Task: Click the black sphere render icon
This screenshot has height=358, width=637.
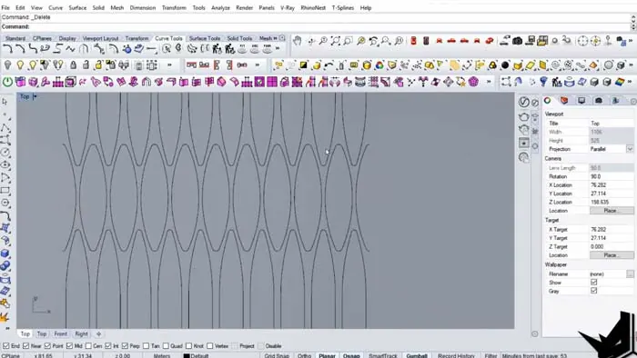Action: (505, 65)
